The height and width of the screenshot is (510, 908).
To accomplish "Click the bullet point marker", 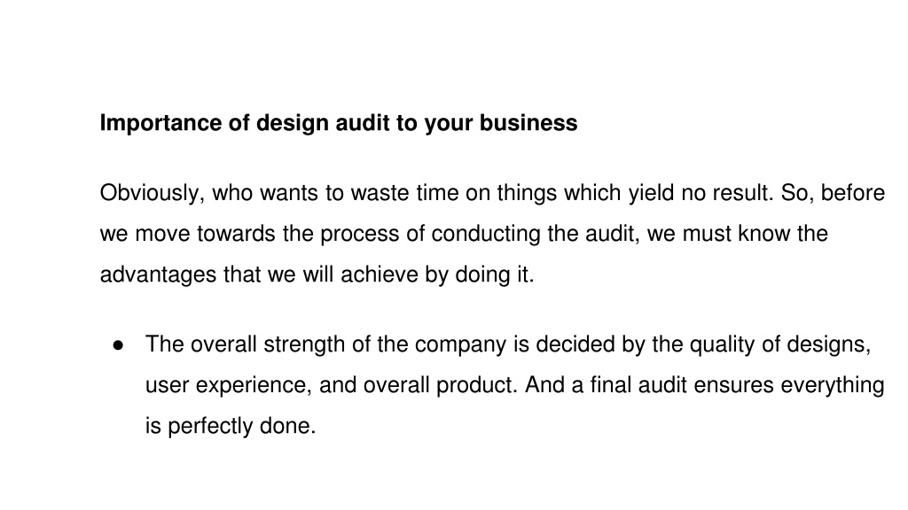I will coord(119,345).
